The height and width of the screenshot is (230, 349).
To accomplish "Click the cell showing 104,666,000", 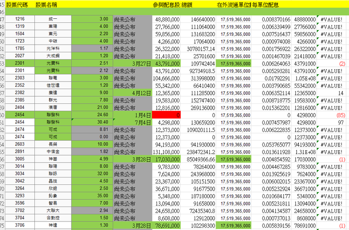I will click(166, 78).
